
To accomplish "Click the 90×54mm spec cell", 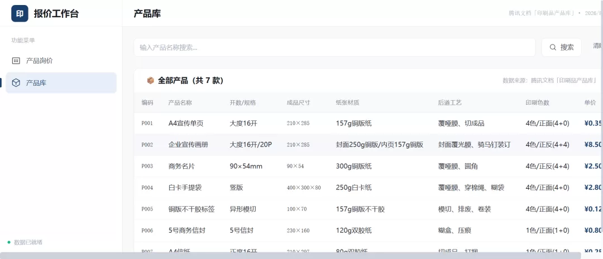I will pos(246,167).
